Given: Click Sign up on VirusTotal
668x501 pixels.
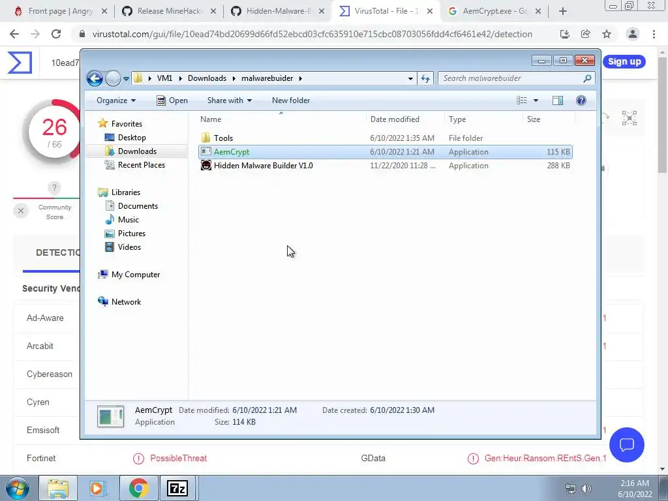Looking at the screenshot, I should coord(624,62).
